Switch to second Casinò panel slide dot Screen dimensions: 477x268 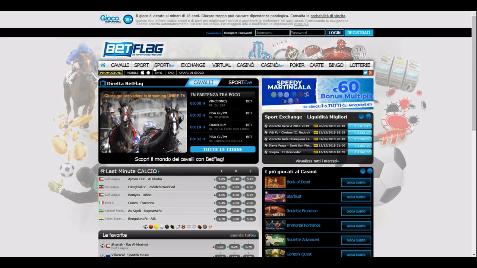370,171
